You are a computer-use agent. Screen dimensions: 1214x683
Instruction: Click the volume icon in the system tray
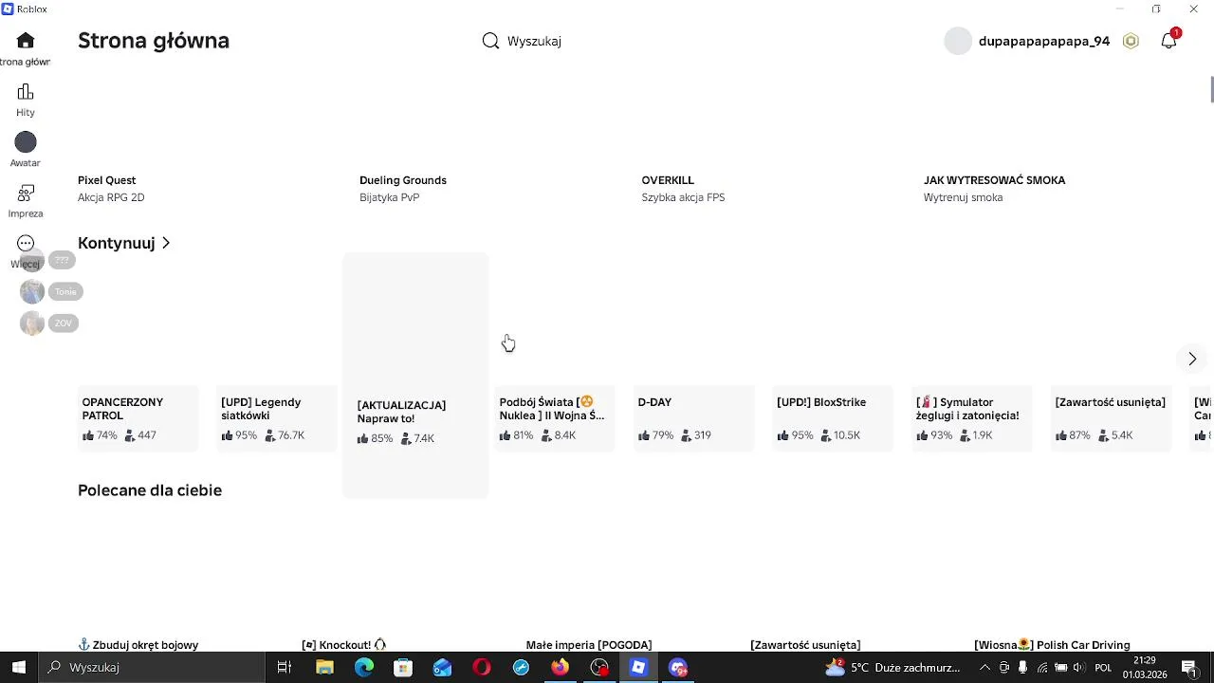pyautogui.click(x=1079, y=668)
